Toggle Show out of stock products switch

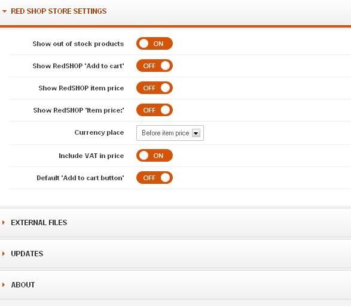coord(154,44)
